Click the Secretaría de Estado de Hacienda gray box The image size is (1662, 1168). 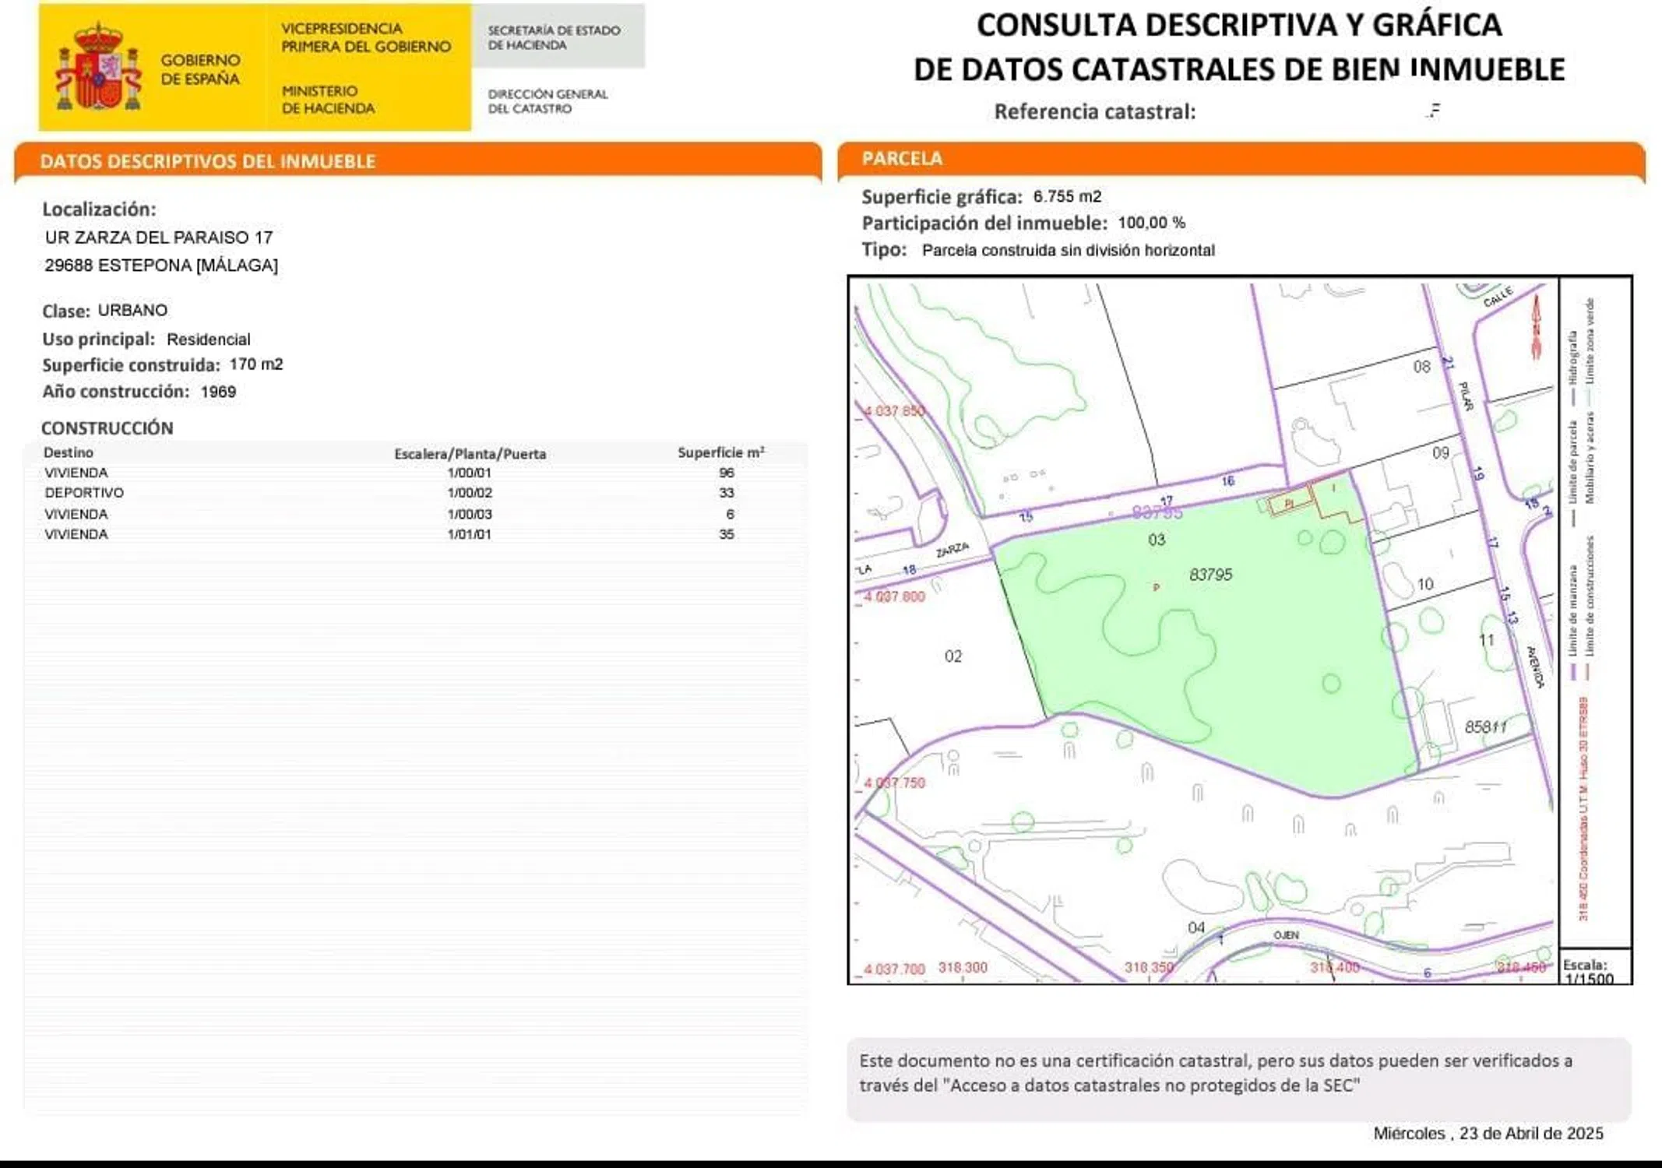click(557, 37)
